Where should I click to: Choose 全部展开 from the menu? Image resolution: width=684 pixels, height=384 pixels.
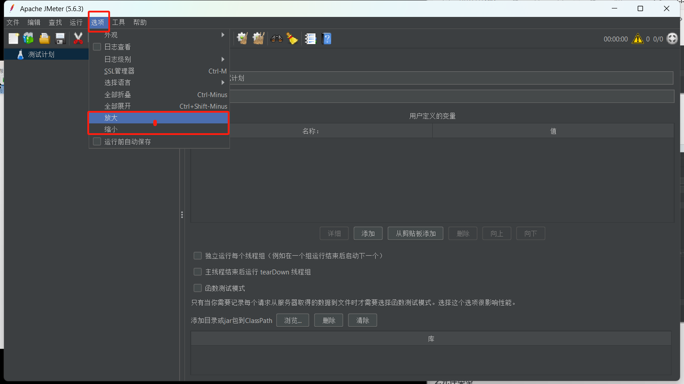(159, 106)
